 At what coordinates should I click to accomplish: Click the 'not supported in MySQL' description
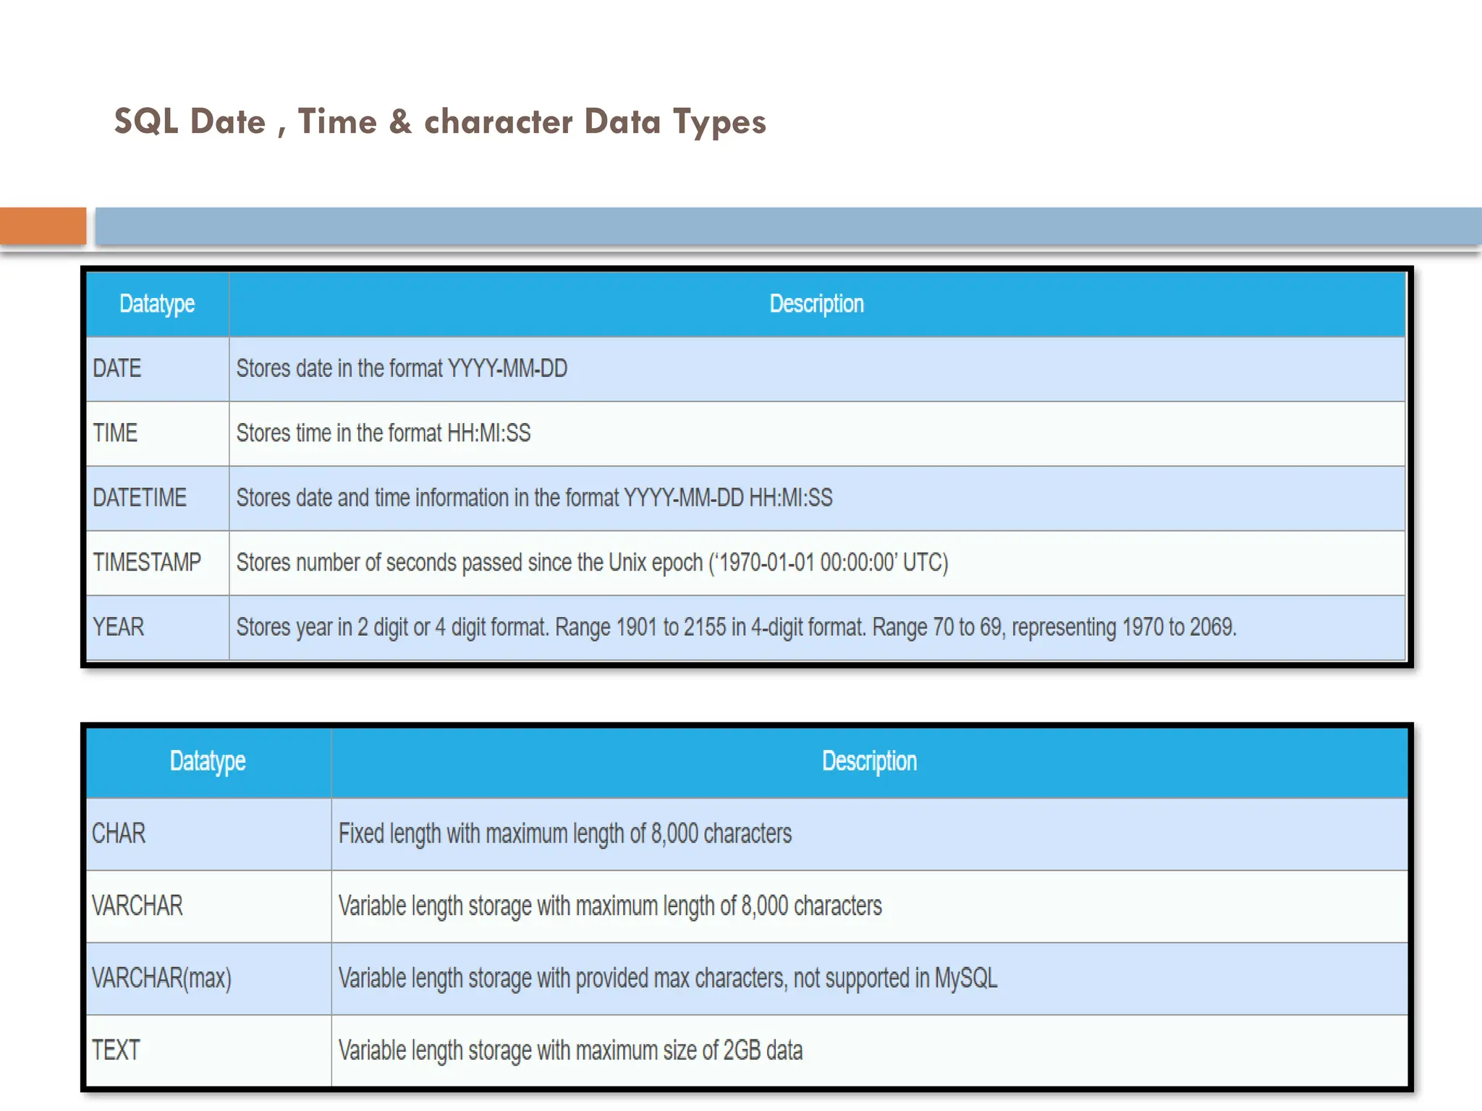(668, 978)
